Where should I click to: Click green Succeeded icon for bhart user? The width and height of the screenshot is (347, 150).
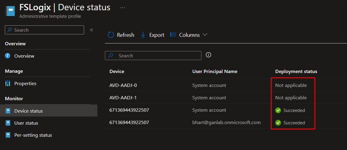tap(278, 123)
